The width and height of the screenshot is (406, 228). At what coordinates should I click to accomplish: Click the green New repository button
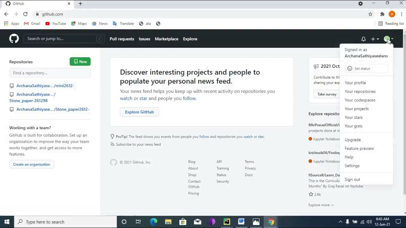coord(80,61)
